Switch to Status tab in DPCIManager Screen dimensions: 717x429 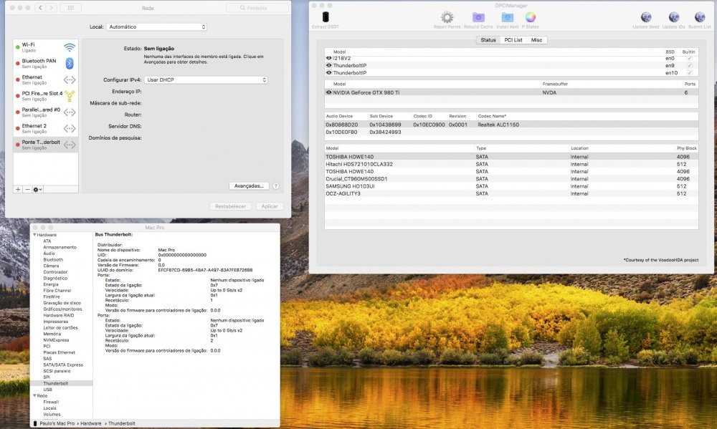tap(488, 40)
